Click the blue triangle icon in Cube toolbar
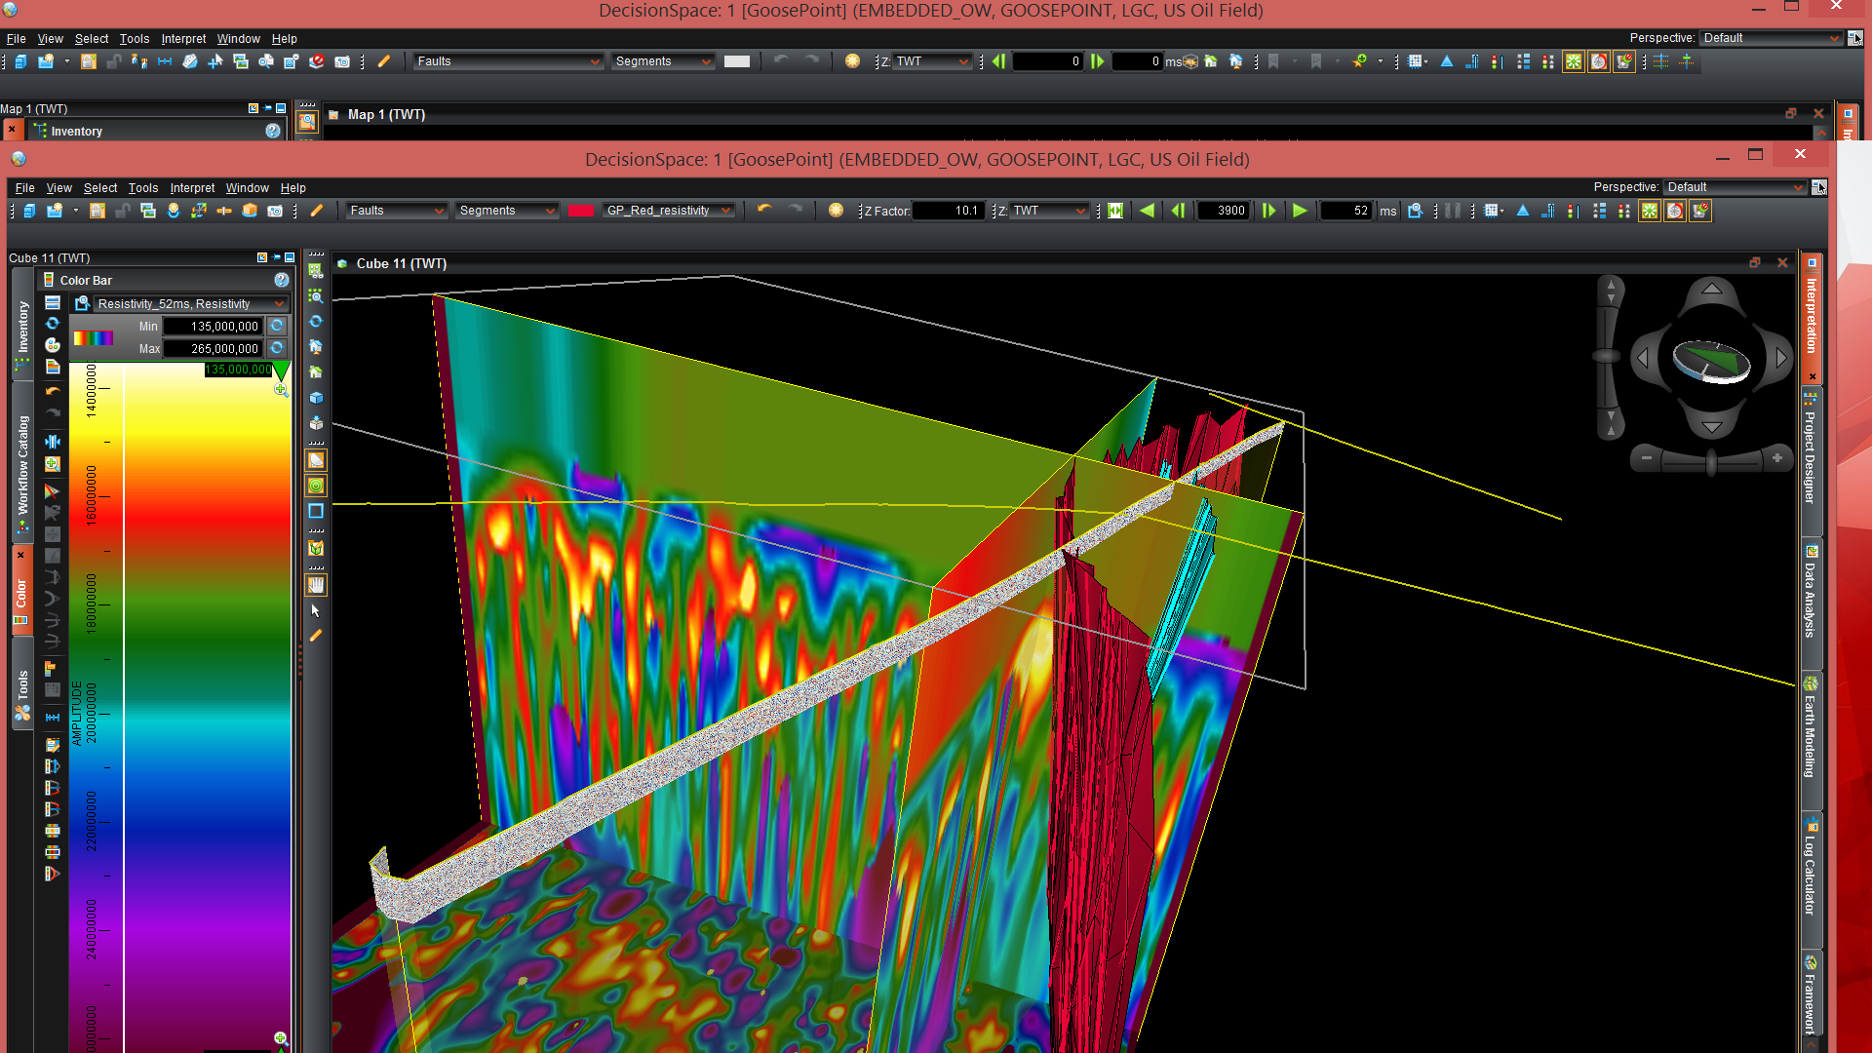1872x1053 pixels. [x=1523, y=211]
